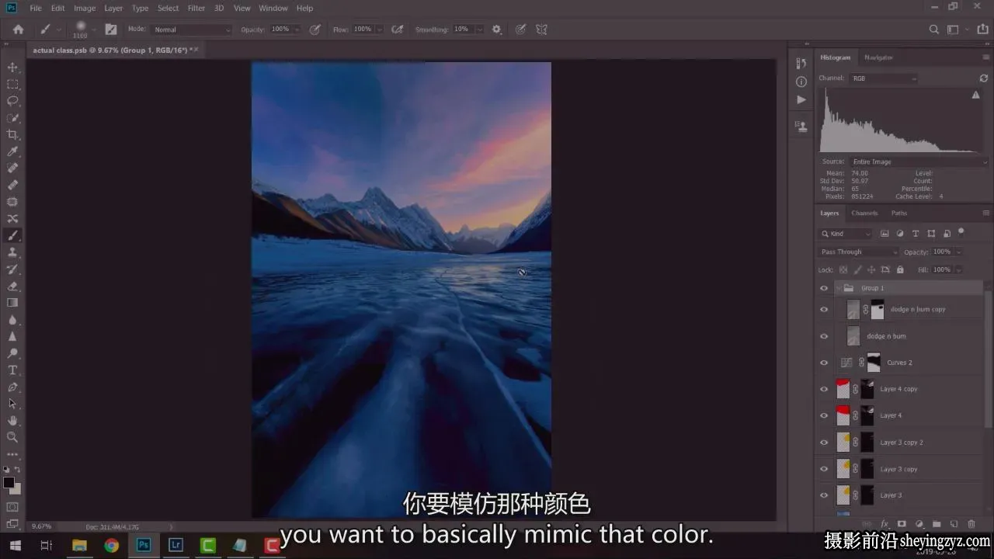Open the Histogram Channel RGB dropdown
994x559 pixels.
pyautogui.click(x=884, y=78)
